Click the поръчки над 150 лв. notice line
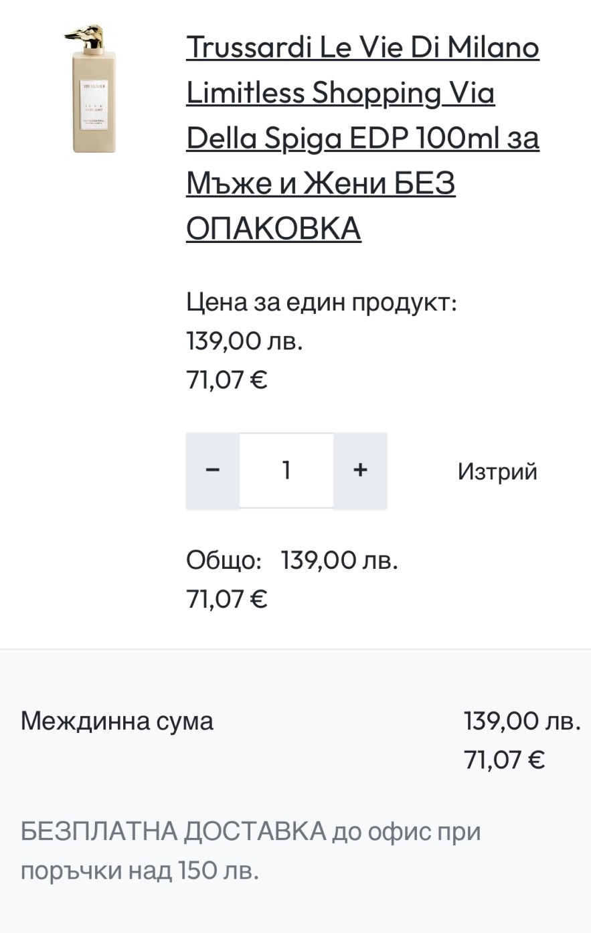This screenshot has width=591, height=933. (139, 870)
